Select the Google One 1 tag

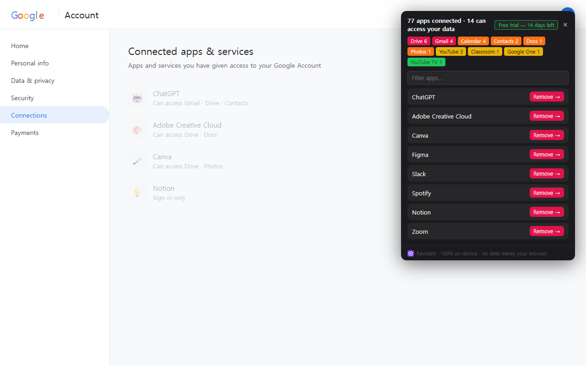pyautogui.click(x=523, y=52)
